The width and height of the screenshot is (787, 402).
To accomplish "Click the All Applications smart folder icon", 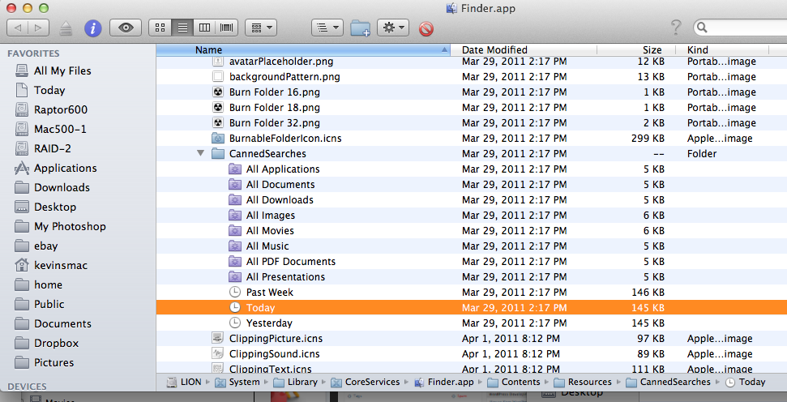I will 235,169.
